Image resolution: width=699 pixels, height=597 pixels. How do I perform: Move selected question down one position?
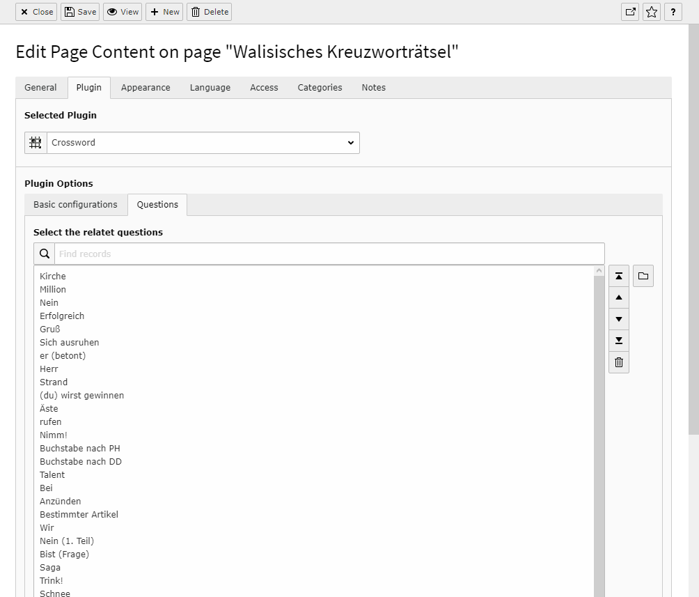tap(619, 319)
